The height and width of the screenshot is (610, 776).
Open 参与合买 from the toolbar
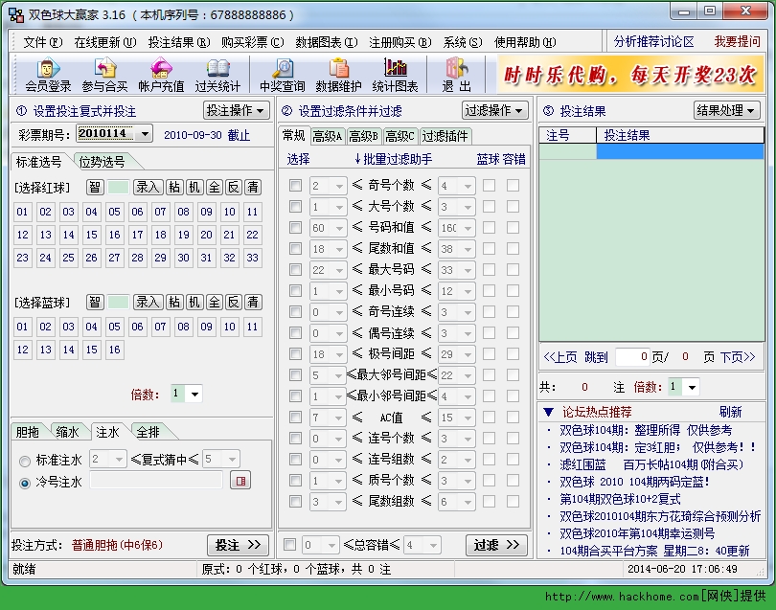tap(103, 75)
